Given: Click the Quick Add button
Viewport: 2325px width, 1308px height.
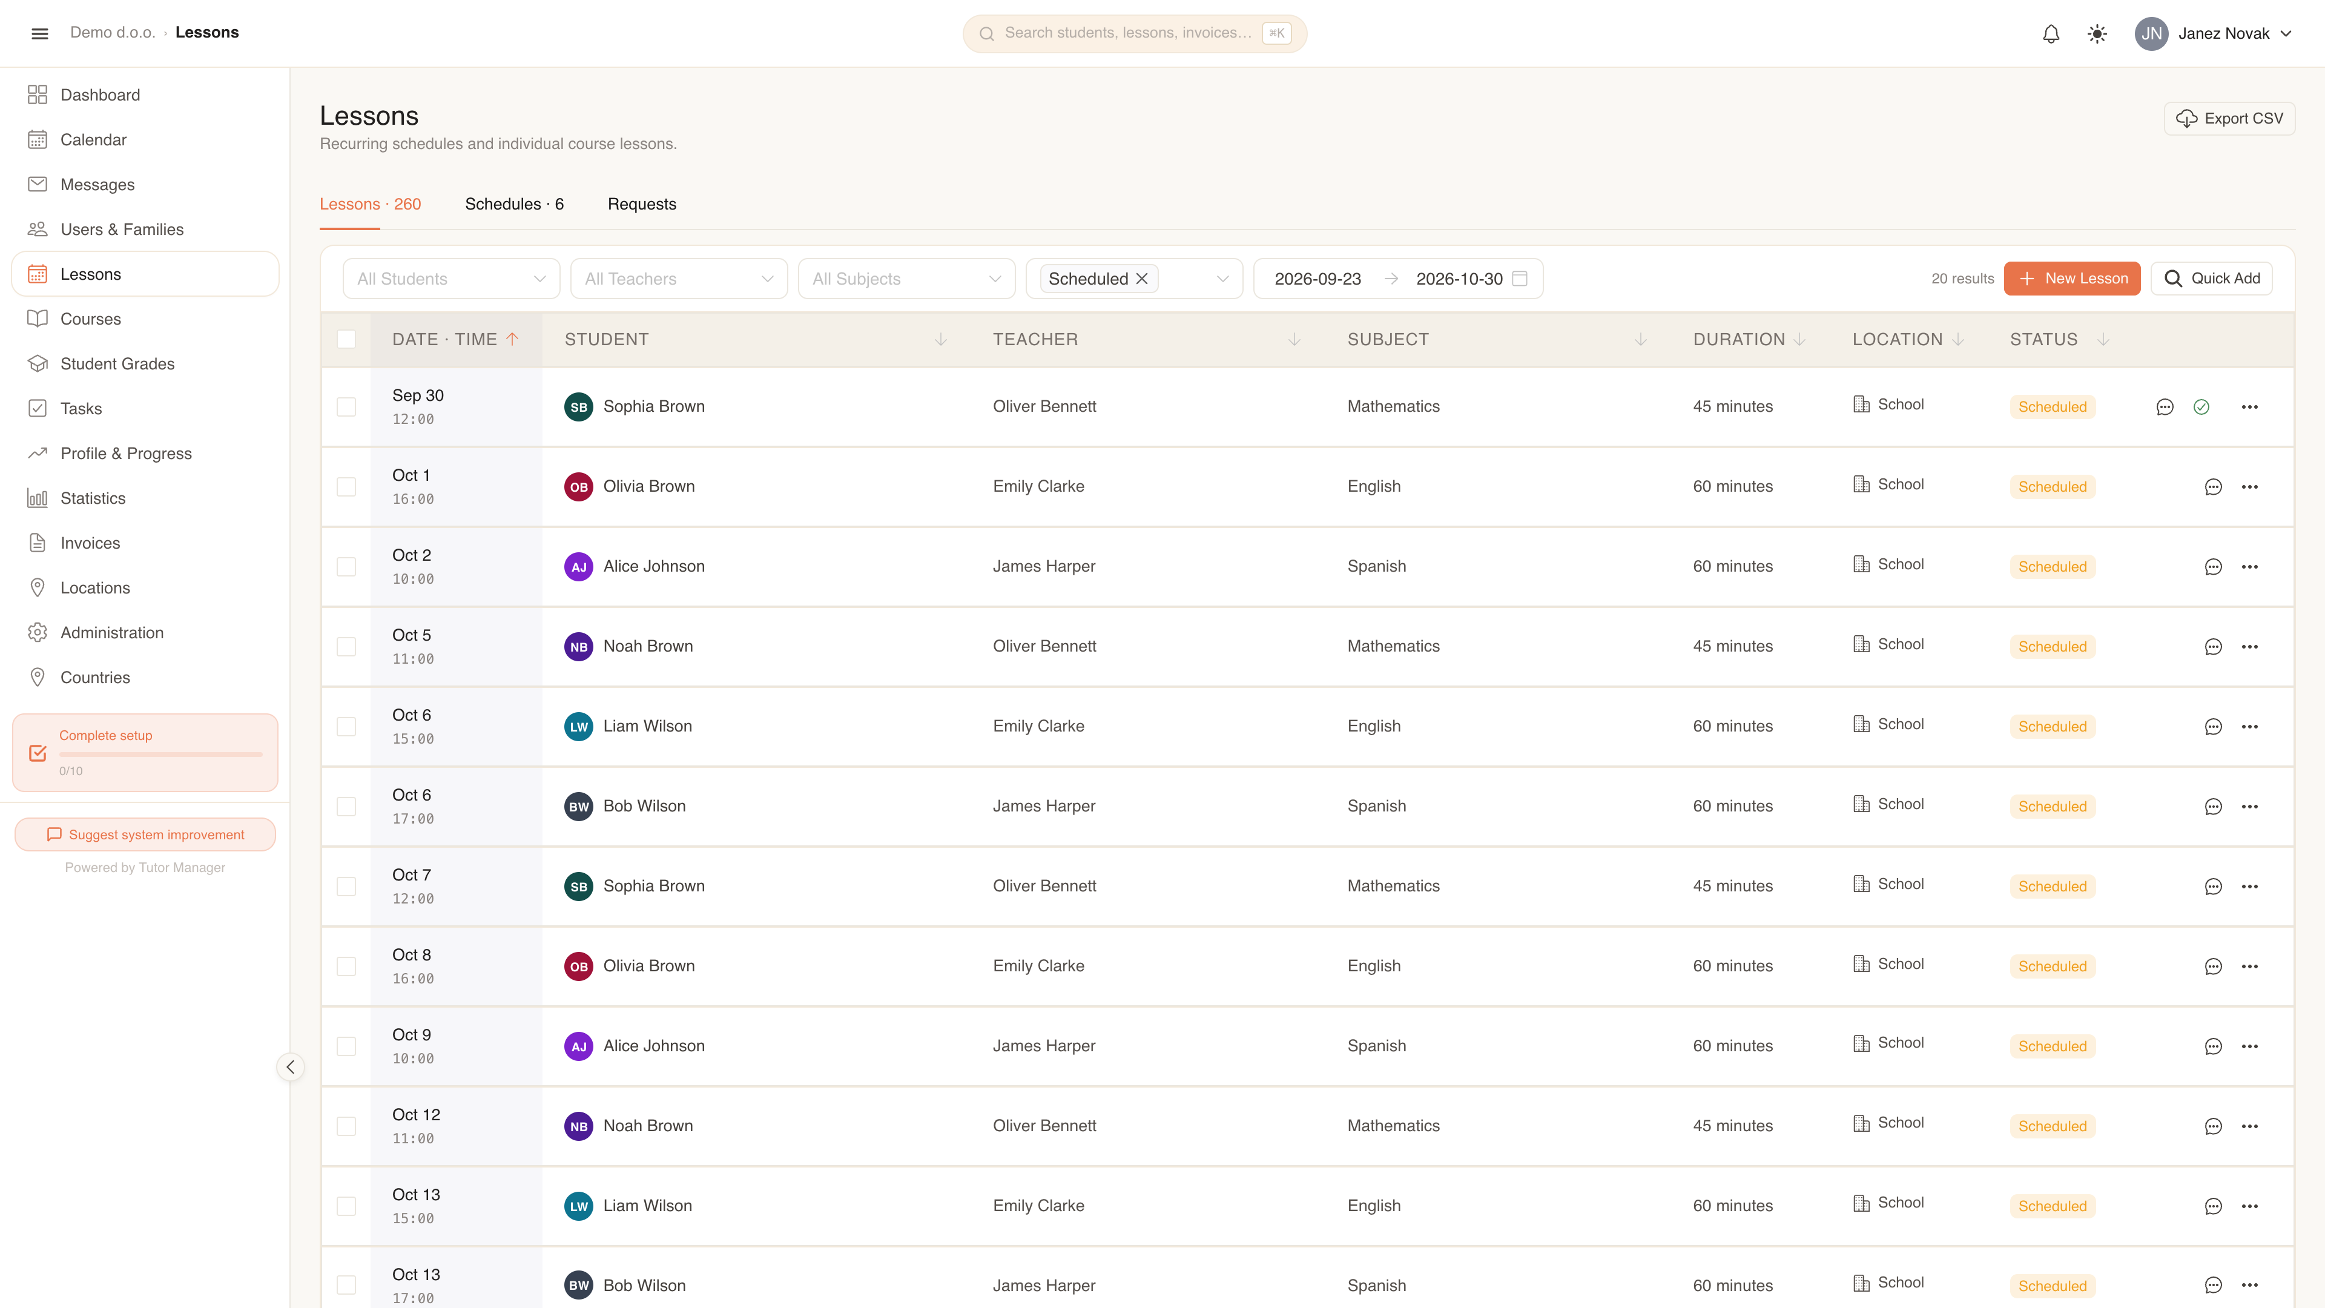Looking at the screenshot, I should 2211,279.
